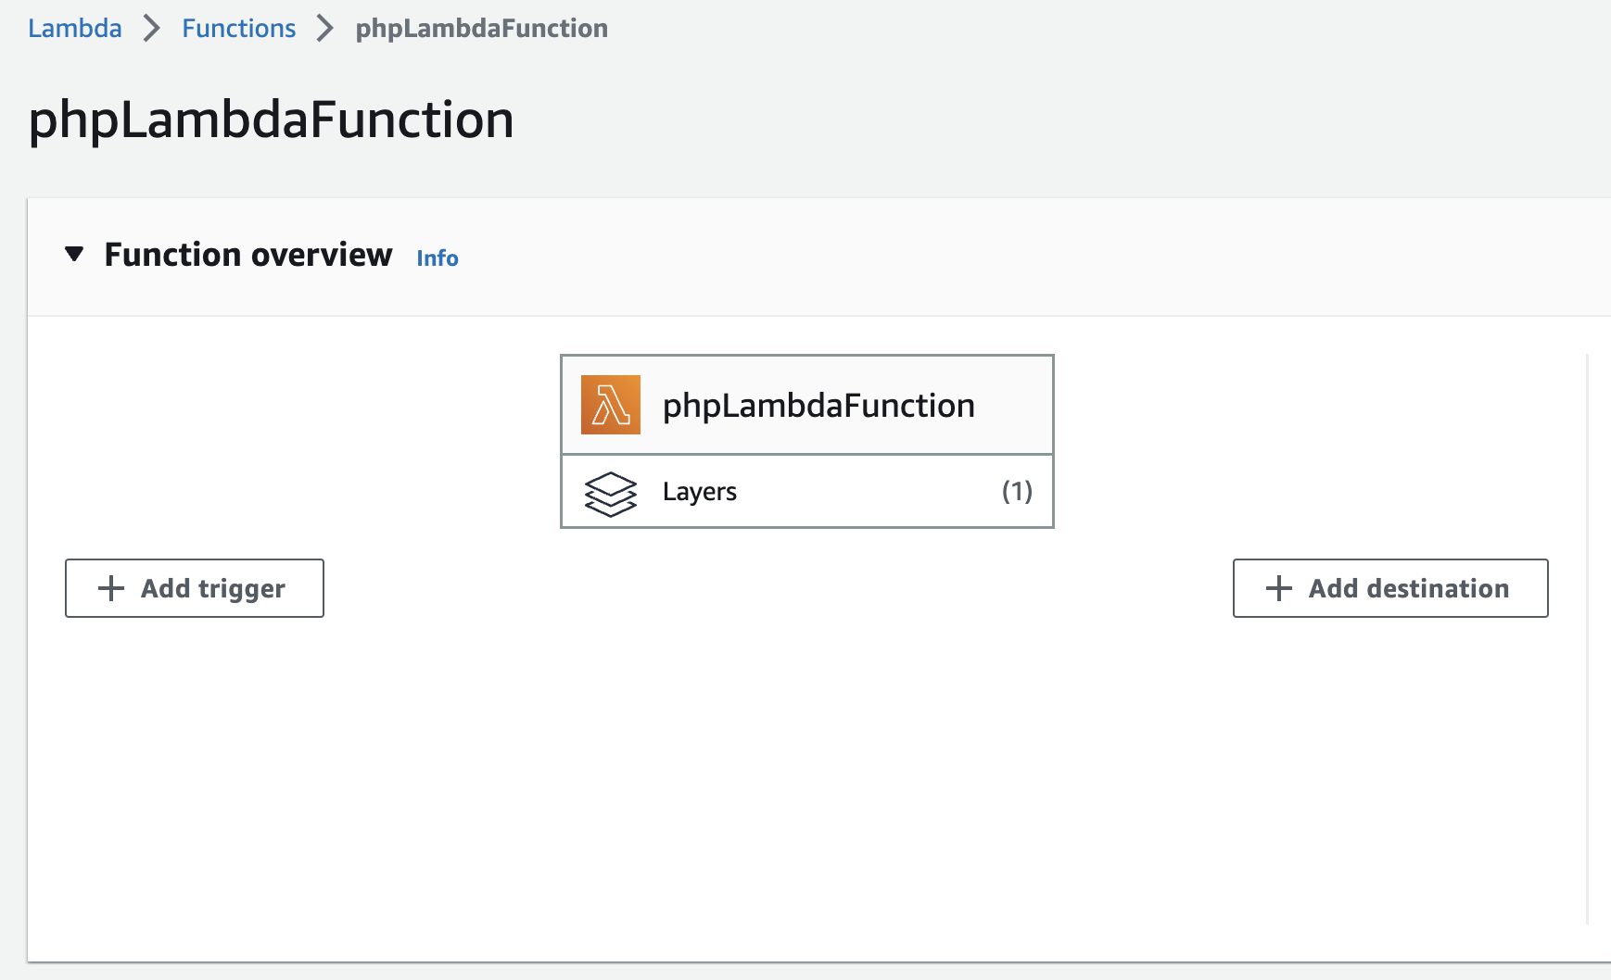The image size is (1611, 980).
Task: Click the orange Lambda function icon
Action: (x=611, y=405)
